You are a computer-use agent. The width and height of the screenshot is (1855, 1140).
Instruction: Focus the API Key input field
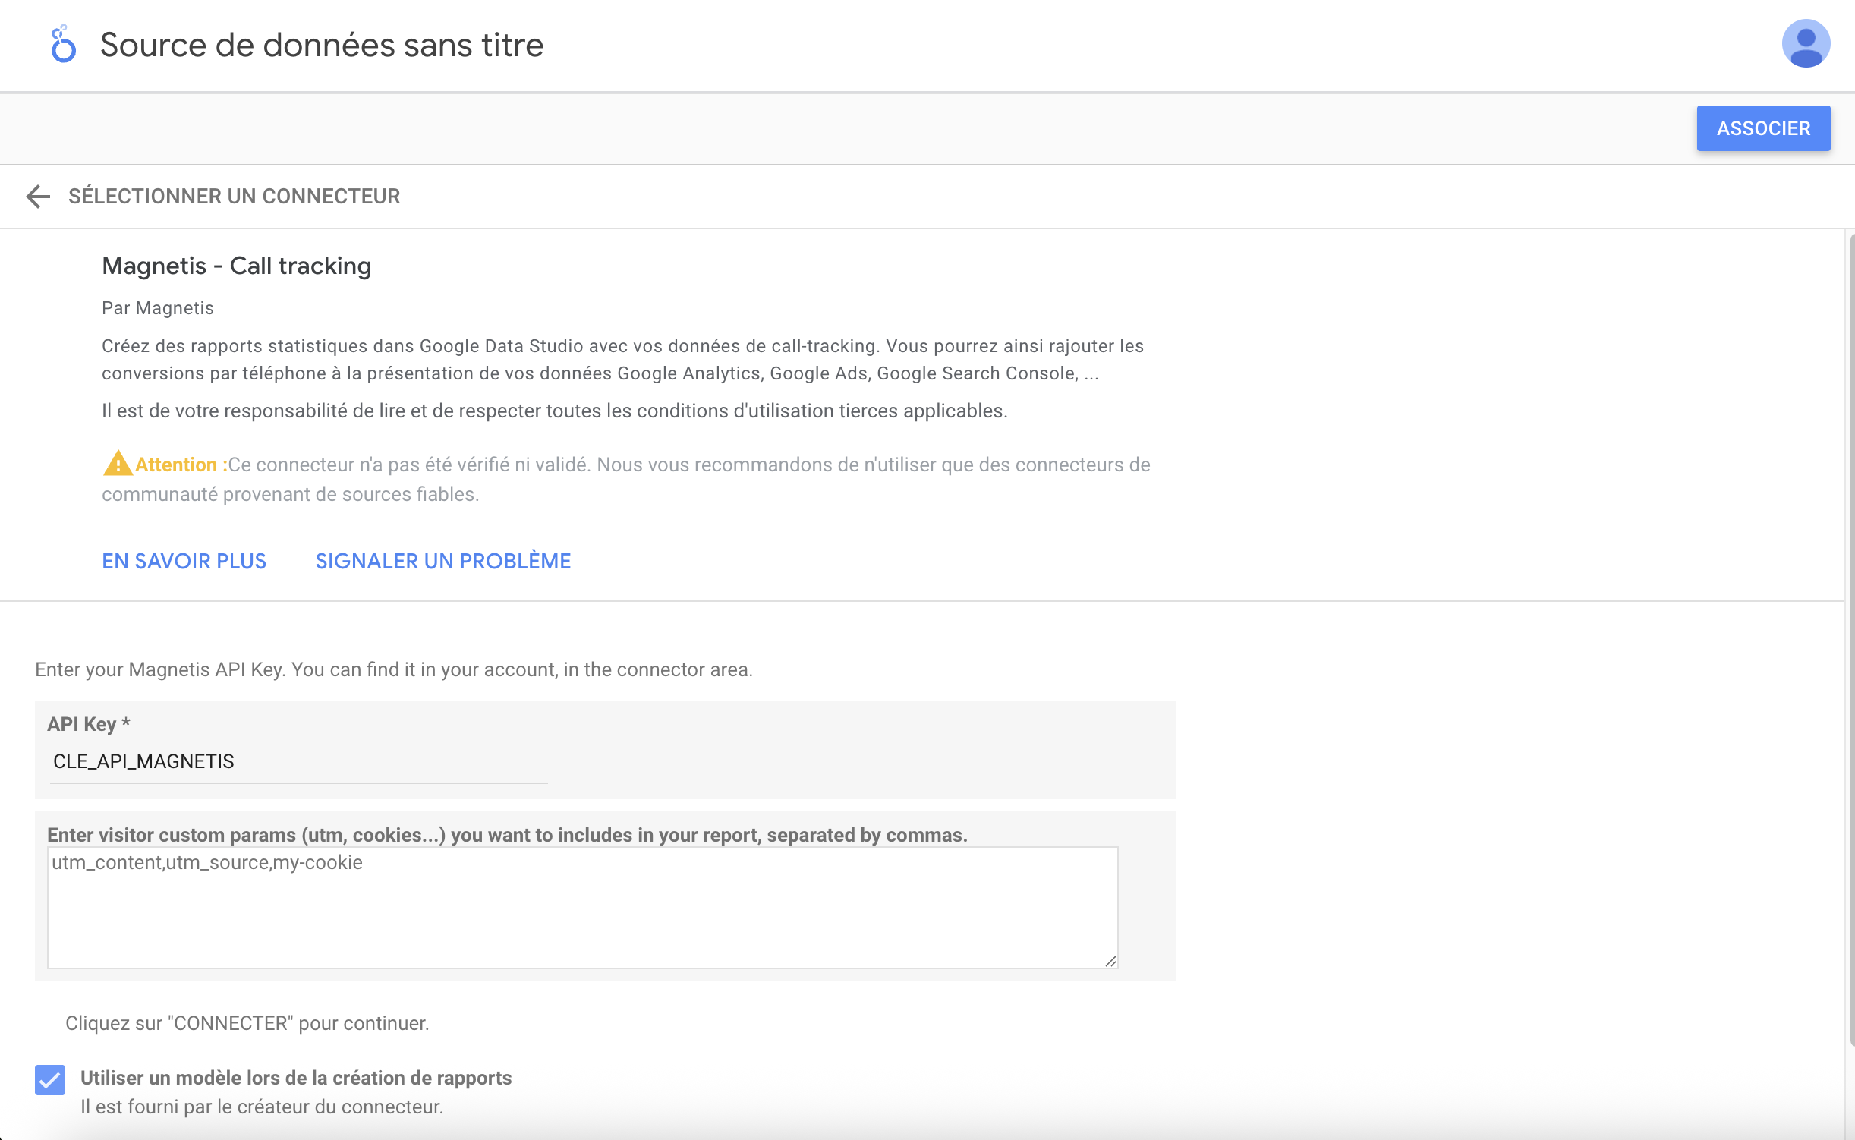pyautogui.click(x=298, y=761)
